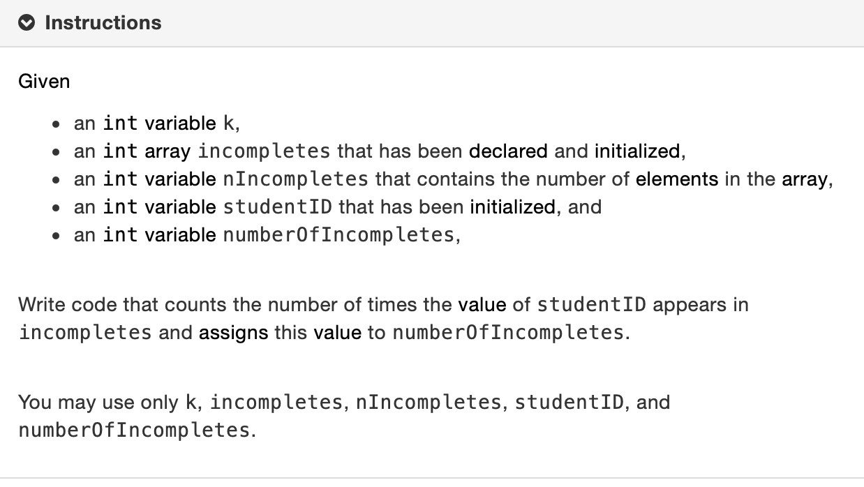Viewport: 864px width, 487px height.
Task: Click "array" link ending the nIncompletes bullet
Action: 805,179
